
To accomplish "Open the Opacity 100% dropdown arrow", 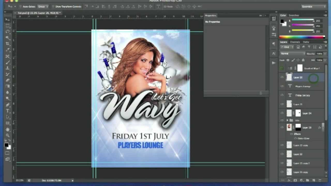I will 325,53.
